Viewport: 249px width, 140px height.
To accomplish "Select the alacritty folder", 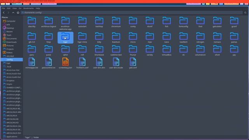I will tap(32, 22).
